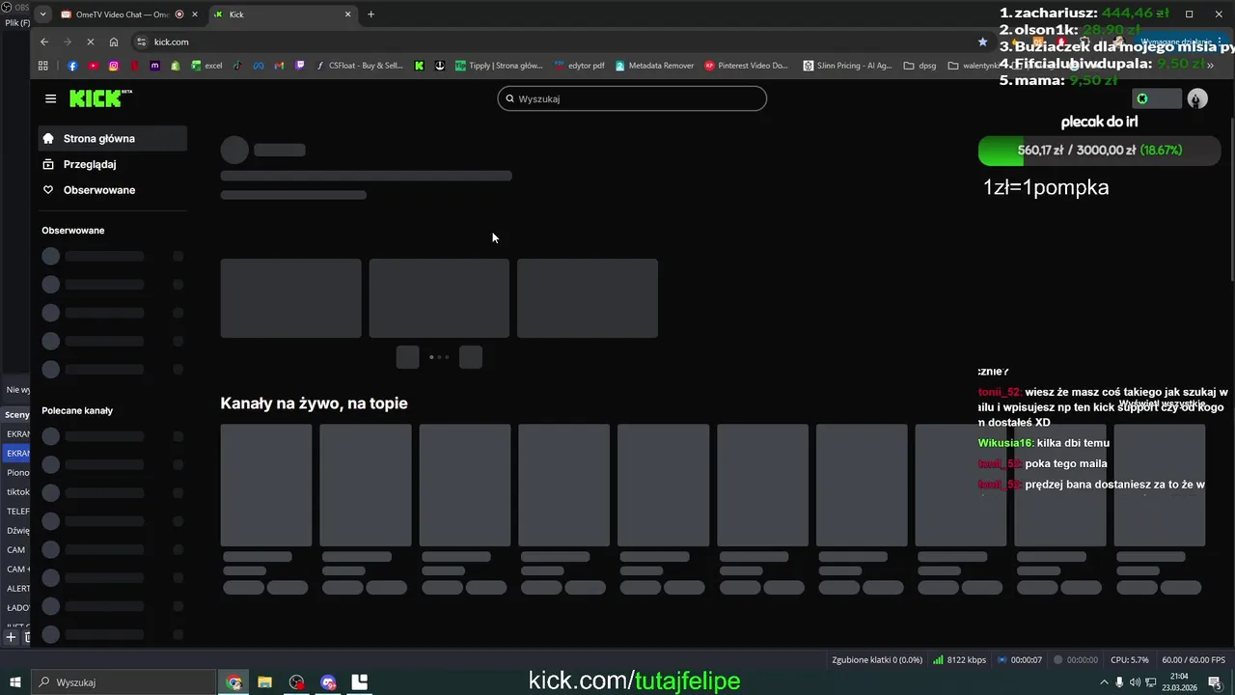Click the Kanały na żywo, na topie heading
1235x695 pixels.
(x=314, y=403)
